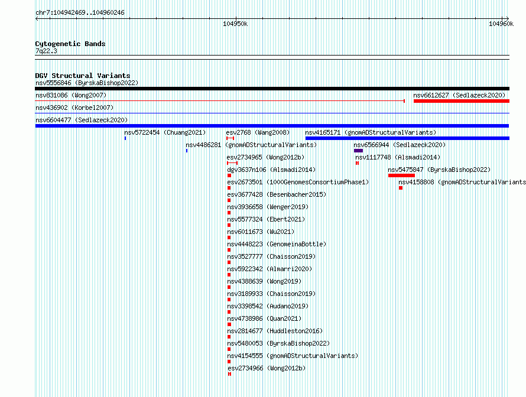526x397 pixels.
Task: Click the nsv6612627 (Sedlazeck2020) label
Action: point(459,95)
